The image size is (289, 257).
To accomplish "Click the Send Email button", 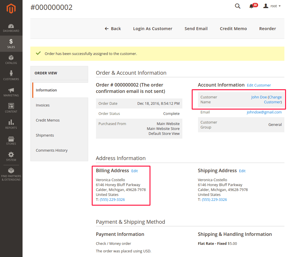I will coord(196,29).
